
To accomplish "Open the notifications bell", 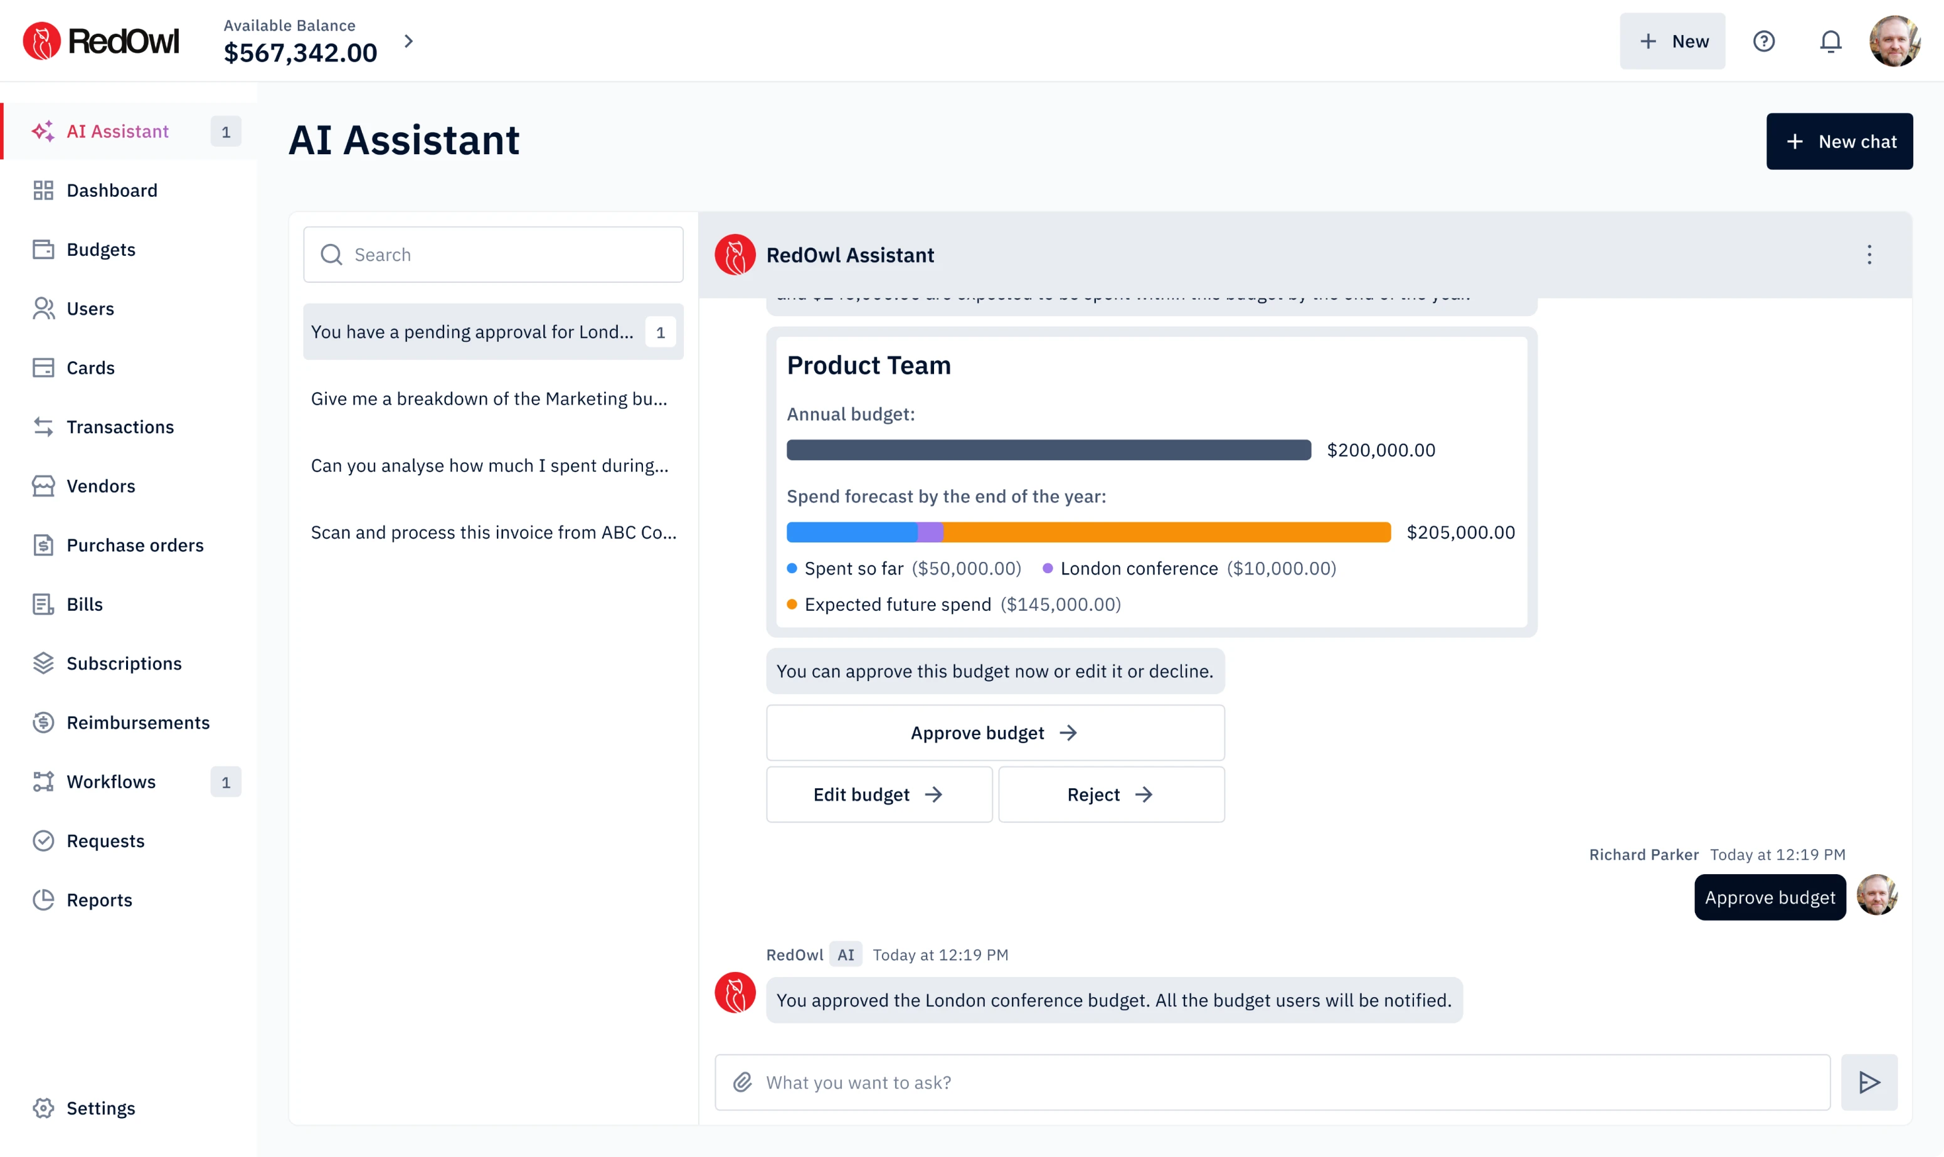I will (1829, 41).
